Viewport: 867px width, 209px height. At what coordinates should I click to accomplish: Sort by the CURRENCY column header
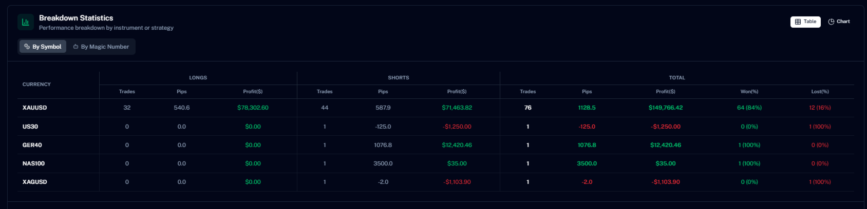pyautogui.click(x=36, y=85)
